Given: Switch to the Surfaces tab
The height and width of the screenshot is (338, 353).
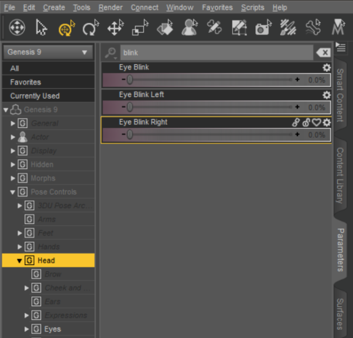Looking at the screenshot, I should pos(340,314).
